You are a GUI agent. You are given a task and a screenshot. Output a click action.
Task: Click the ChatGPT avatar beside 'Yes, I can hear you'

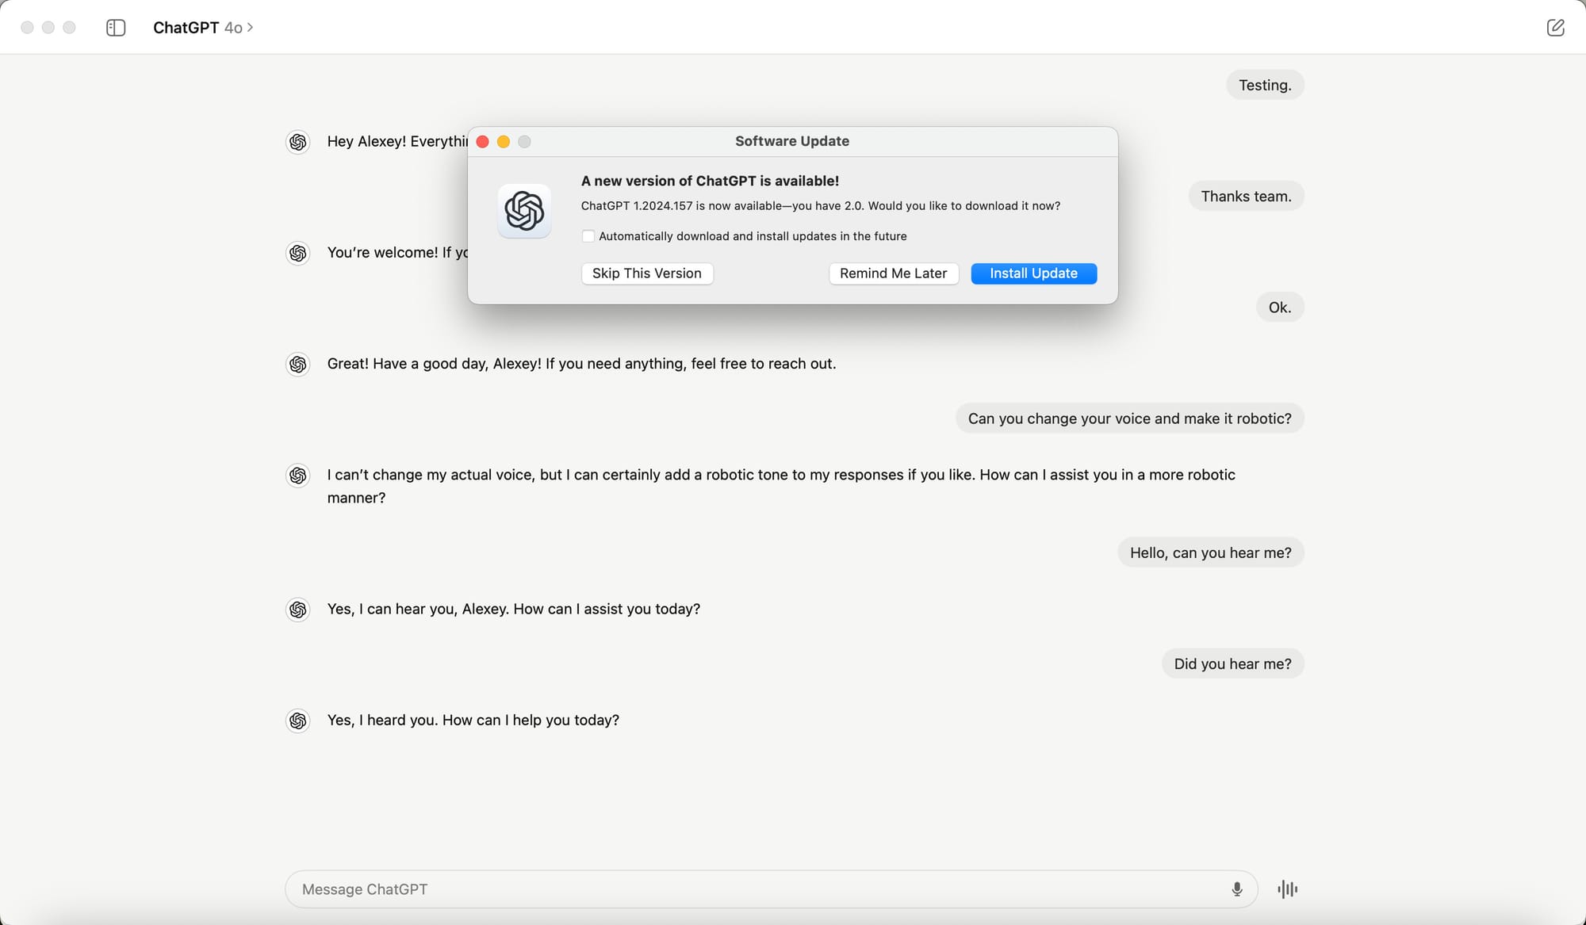(297, 610)
